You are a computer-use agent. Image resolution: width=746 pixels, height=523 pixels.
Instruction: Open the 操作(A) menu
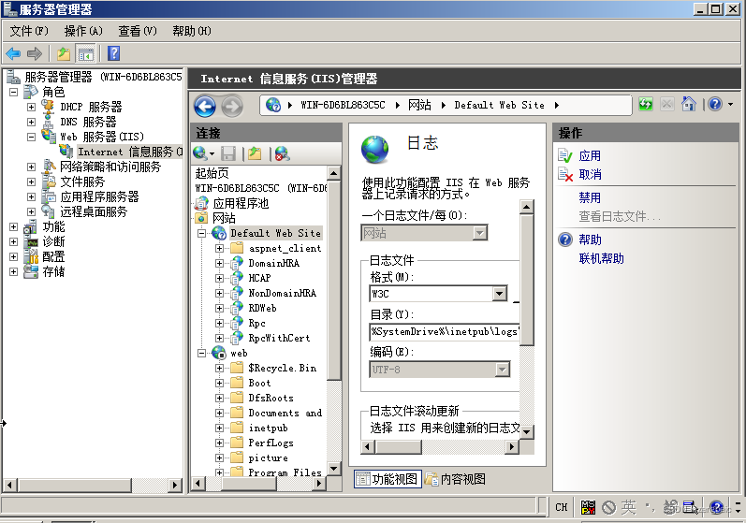pos(83,31)
